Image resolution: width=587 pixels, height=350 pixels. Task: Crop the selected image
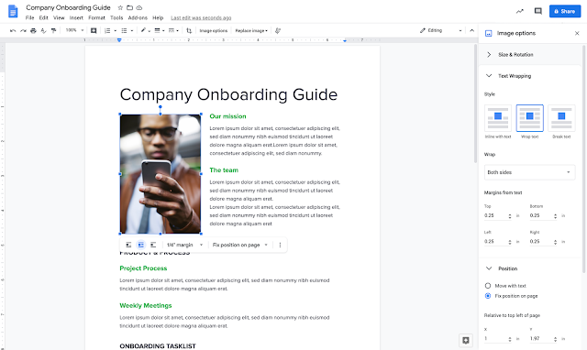tap(189, 30)
